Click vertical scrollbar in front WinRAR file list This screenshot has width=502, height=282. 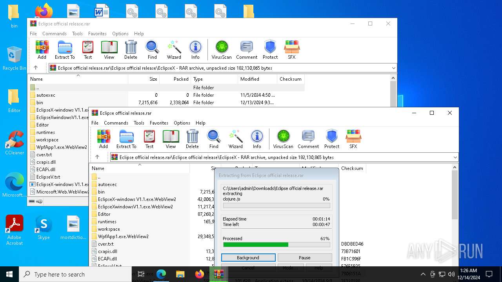click(x=455, y=196)
